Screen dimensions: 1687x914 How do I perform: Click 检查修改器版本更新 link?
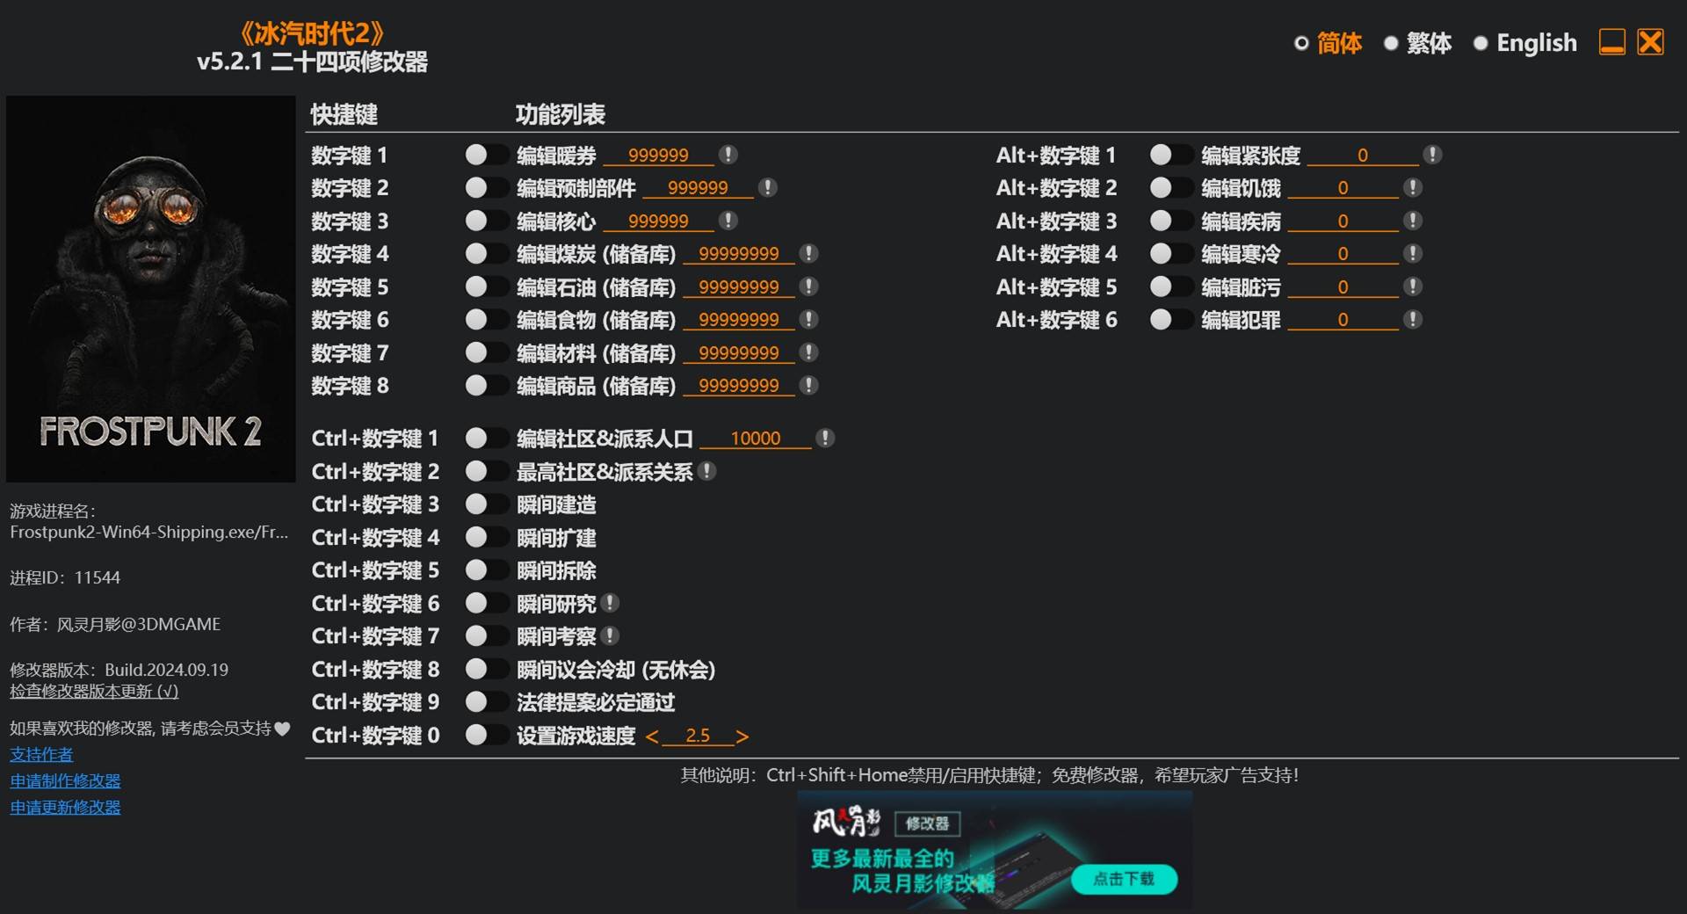[x=94, y=692]
